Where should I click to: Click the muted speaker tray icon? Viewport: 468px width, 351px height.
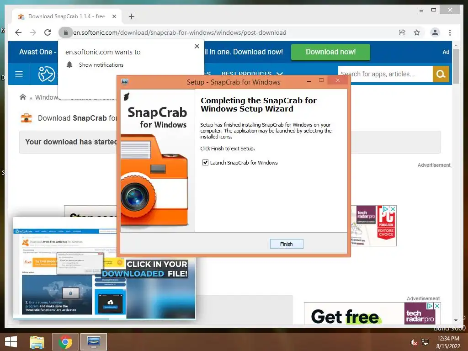414,342
